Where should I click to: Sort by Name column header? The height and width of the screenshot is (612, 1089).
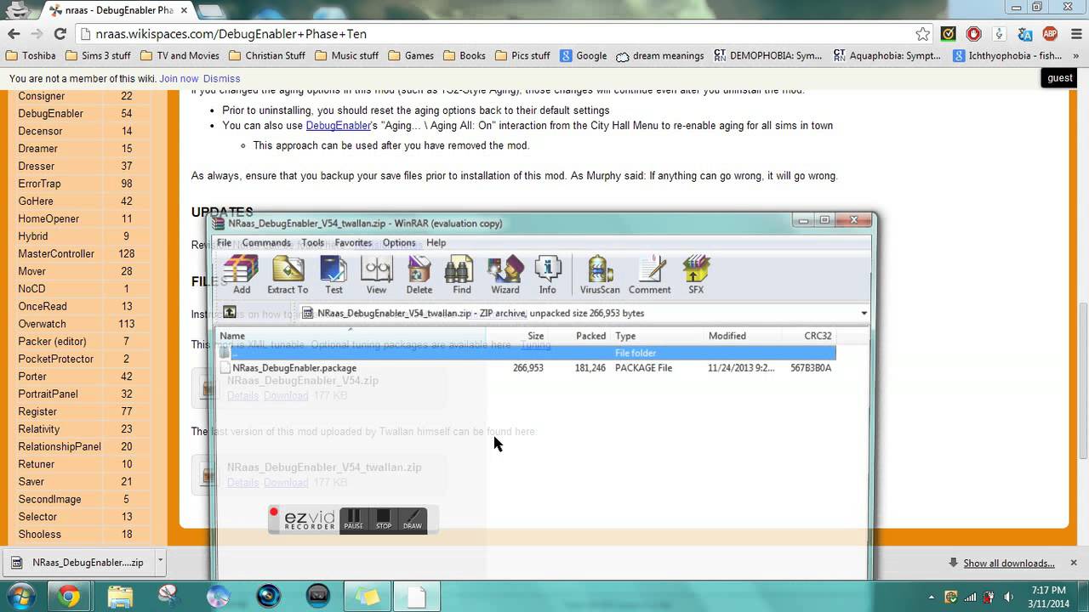(x=351, y=336)
